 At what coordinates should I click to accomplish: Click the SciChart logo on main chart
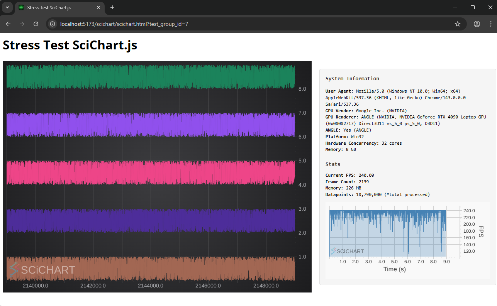tap(42, 269)
